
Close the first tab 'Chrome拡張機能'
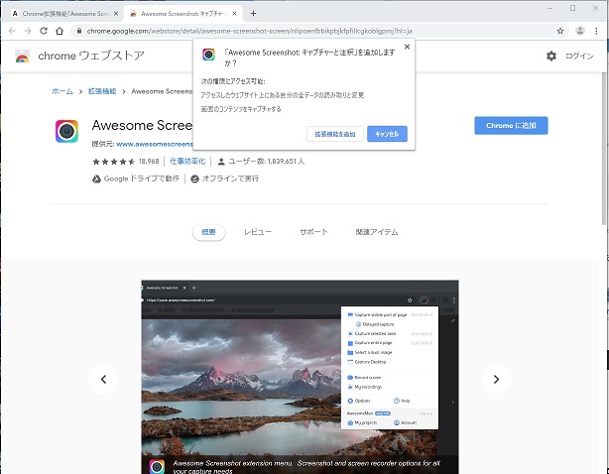[116, 13]
